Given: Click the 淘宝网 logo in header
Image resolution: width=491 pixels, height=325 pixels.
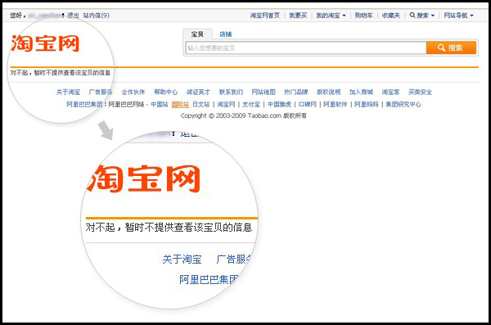Looking at the screenshot, I should [45, 43].
